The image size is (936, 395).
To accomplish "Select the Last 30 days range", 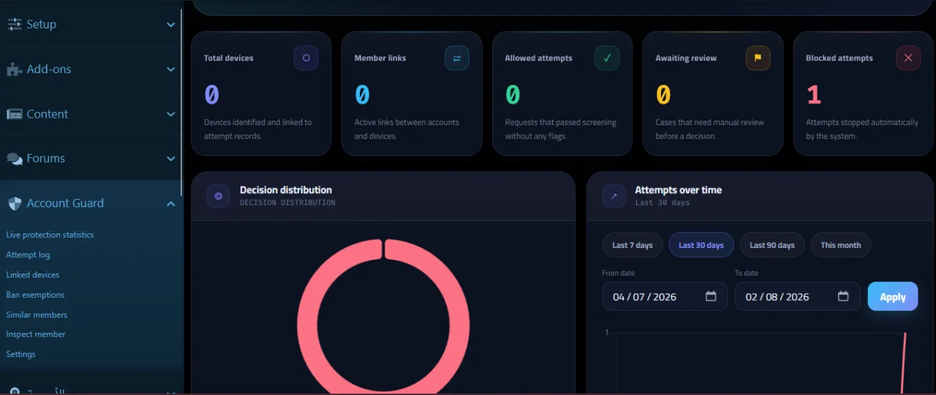I will point(701,245).
